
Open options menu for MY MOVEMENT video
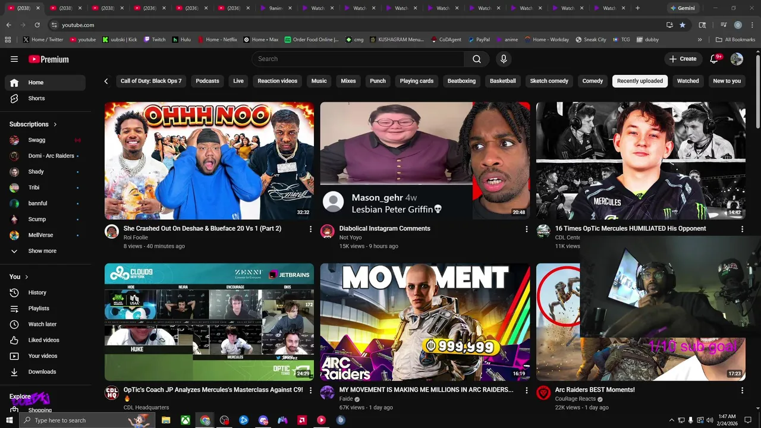click(x=526, y=391)
